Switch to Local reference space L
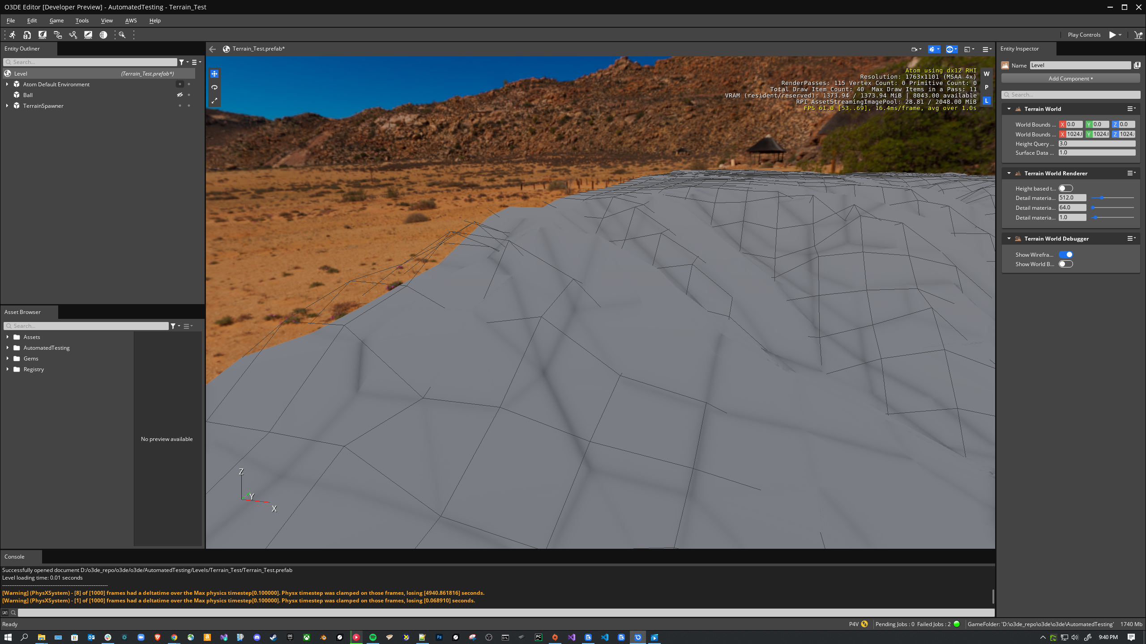1146x644 pixels. [x=986, y=101]
